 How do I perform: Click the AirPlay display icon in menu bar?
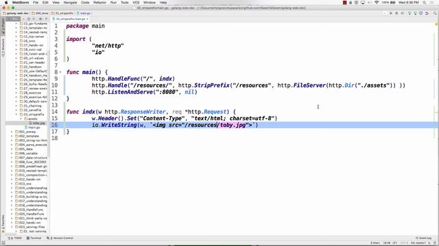(363, 3)
